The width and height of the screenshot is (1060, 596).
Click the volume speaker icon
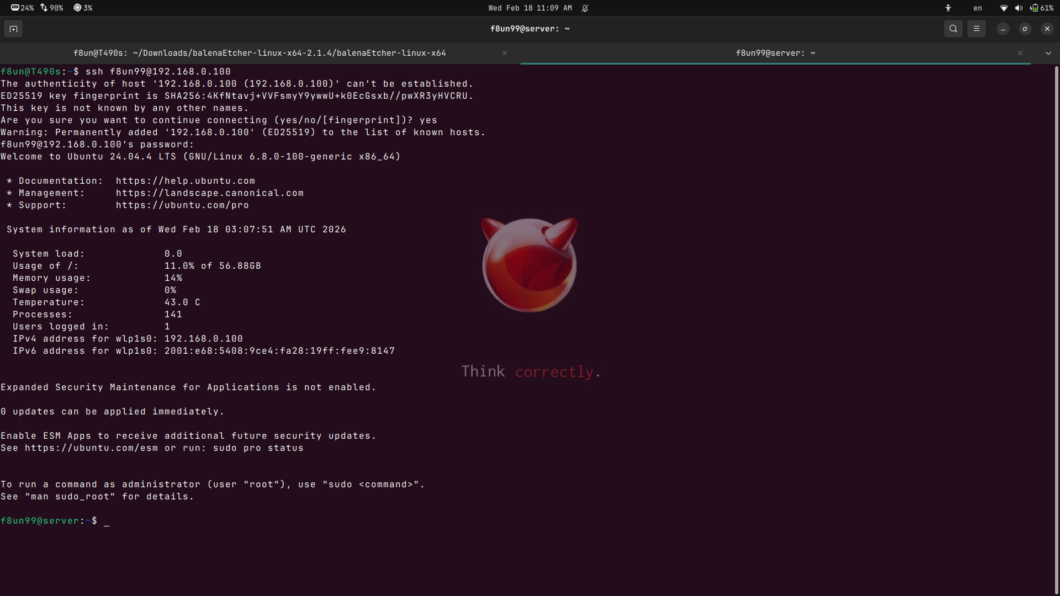point(1019,8)
